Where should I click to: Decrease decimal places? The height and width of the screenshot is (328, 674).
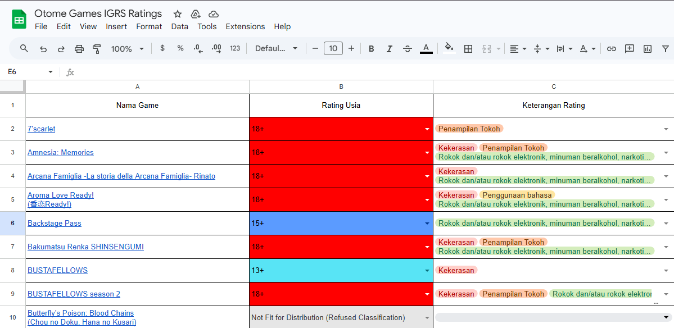pyautogui.click(x=198, y=48)
